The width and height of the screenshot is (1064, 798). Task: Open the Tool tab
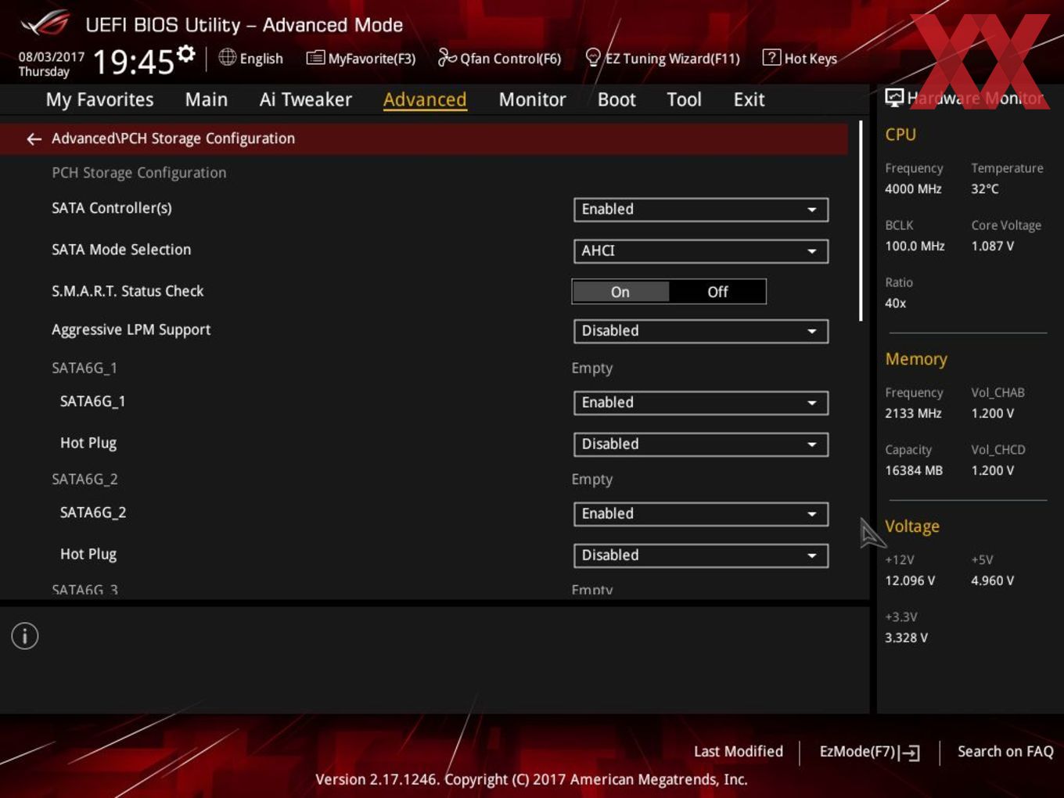(x=684, y=99)
